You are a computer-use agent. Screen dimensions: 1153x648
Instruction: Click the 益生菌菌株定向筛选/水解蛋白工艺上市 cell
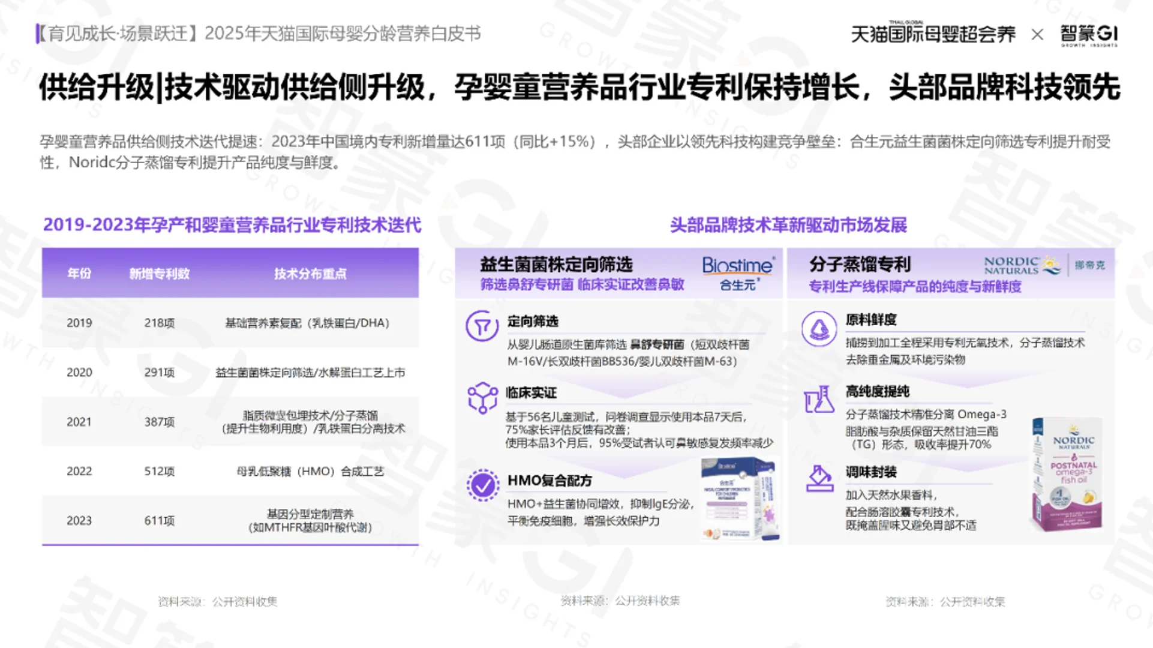(x=310, y=373)
